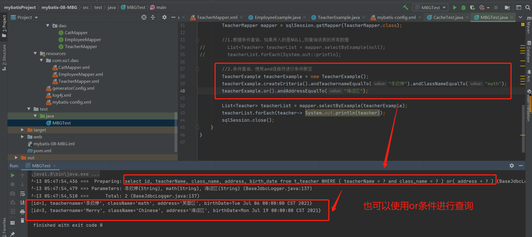Close the TeacherMapper.xml tab
The height and width of the screenshot is (237, 532).
242,17
